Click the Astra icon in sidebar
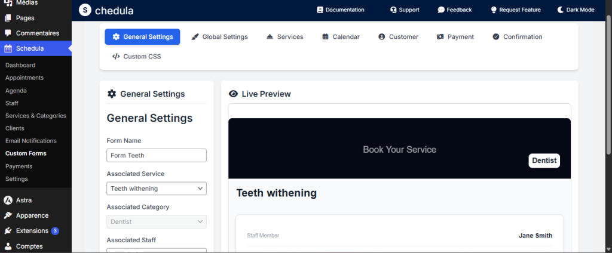The image size is (612, 253). click(8, 200)
